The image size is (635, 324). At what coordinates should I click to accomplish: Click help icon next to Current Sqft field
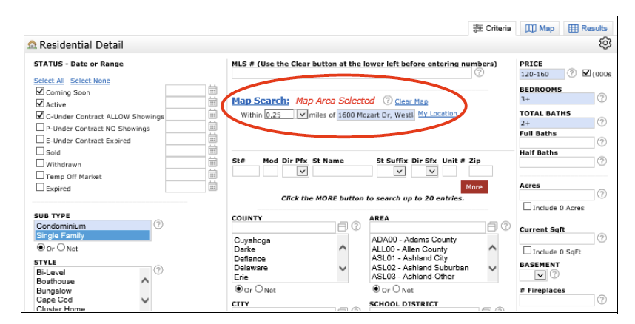pos(602,237)
